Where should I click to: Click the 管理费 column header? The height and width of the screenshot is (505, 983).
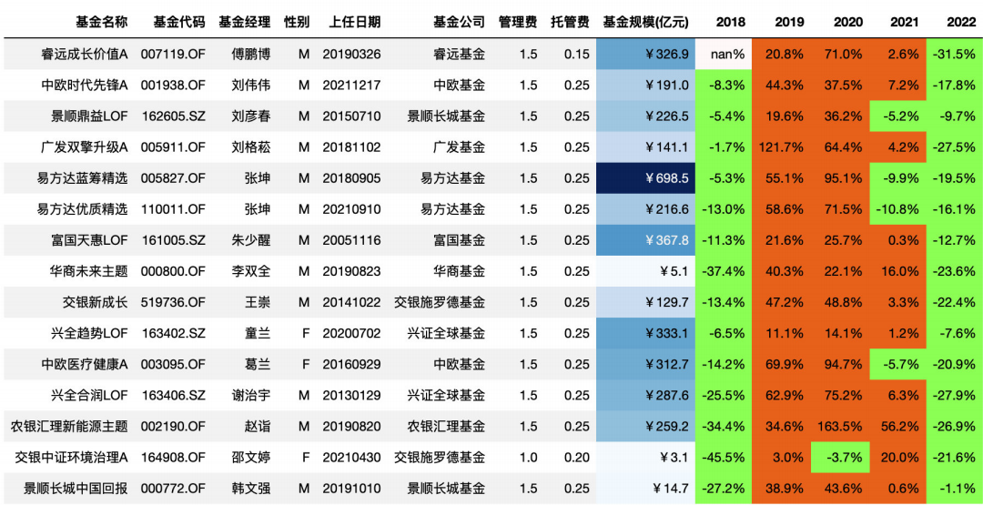click(518, 23)
